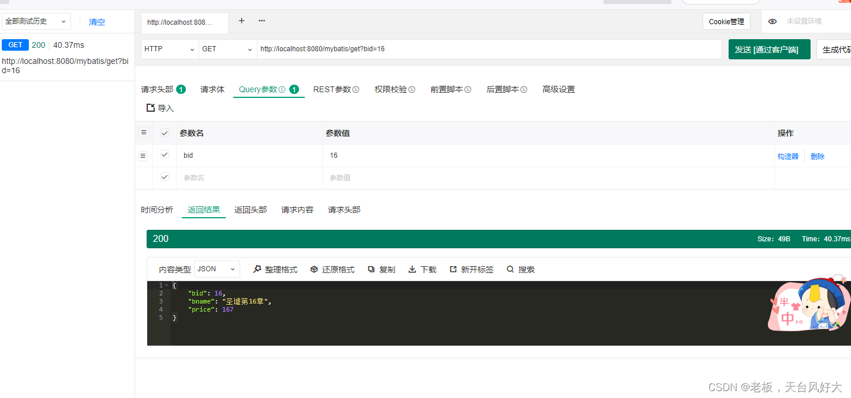The image size is (851, 398).
Task: Uncheck the bid parameter checkbox
Action: click(165, 155)
